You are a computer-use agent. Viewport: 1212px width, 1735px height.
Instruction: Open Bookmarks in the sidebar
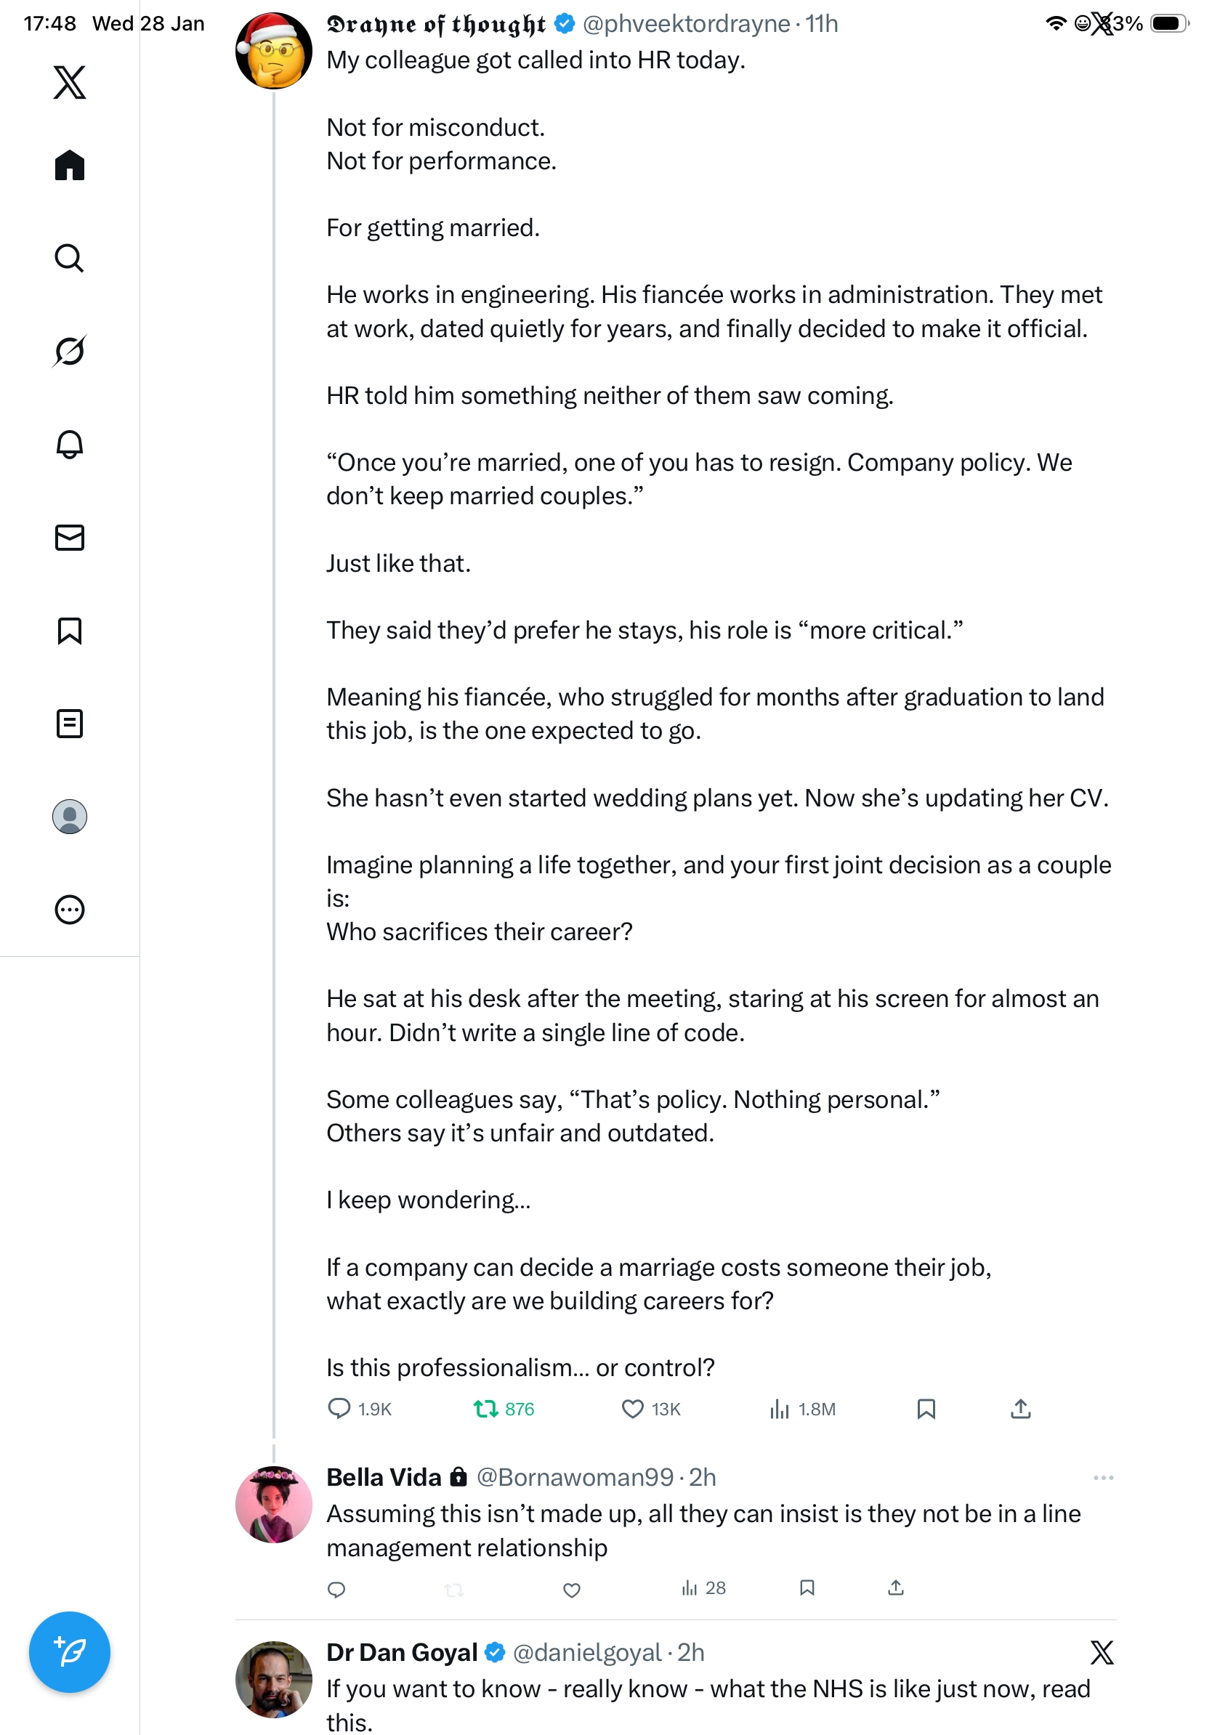click(x=70, y=630)
